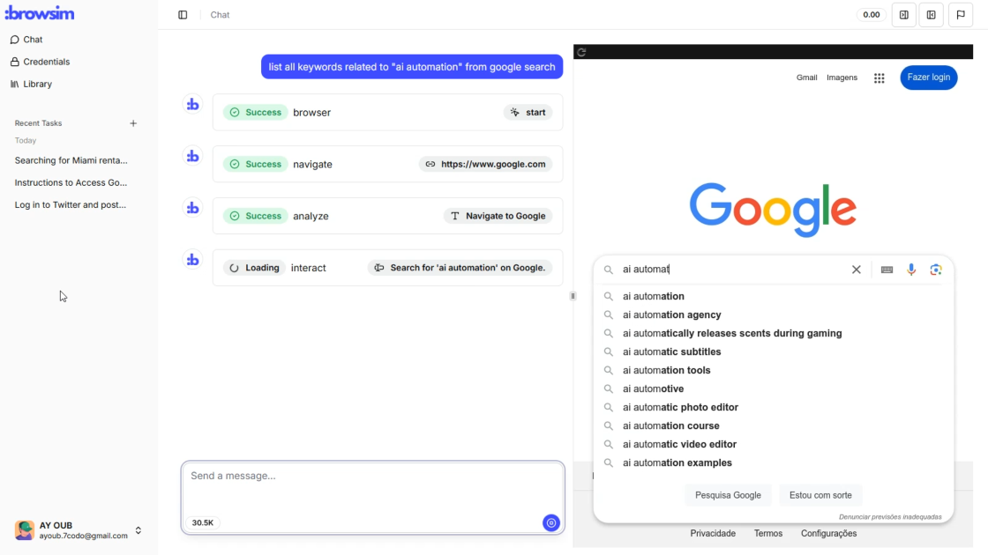Open 'Instructions to Access Go...' recent task
The image size is (988, 555).
coord(71,182)
